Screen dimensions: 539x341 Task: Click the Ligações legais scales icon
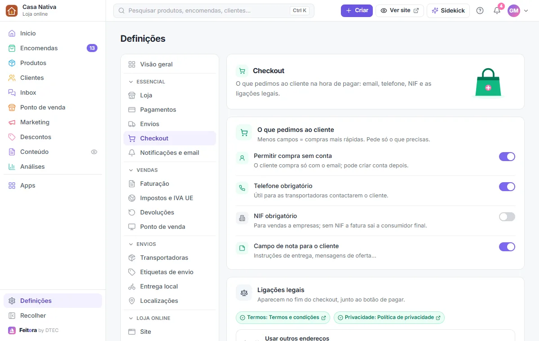click(x=244, y=293)
